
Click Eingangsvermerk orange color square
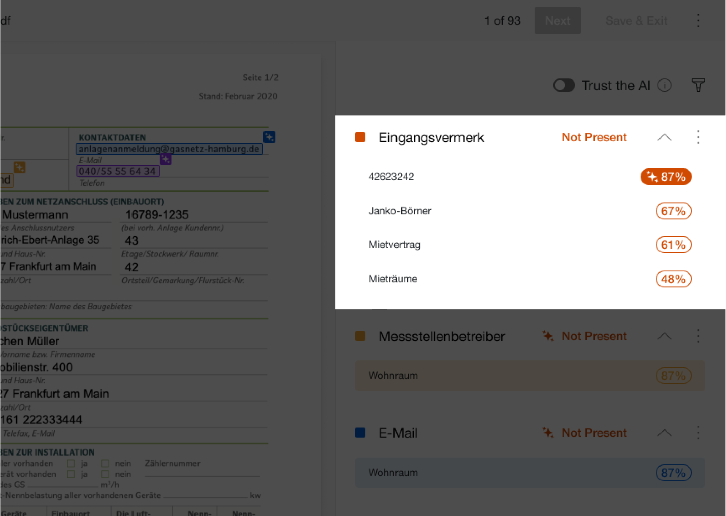coord(360,137)
